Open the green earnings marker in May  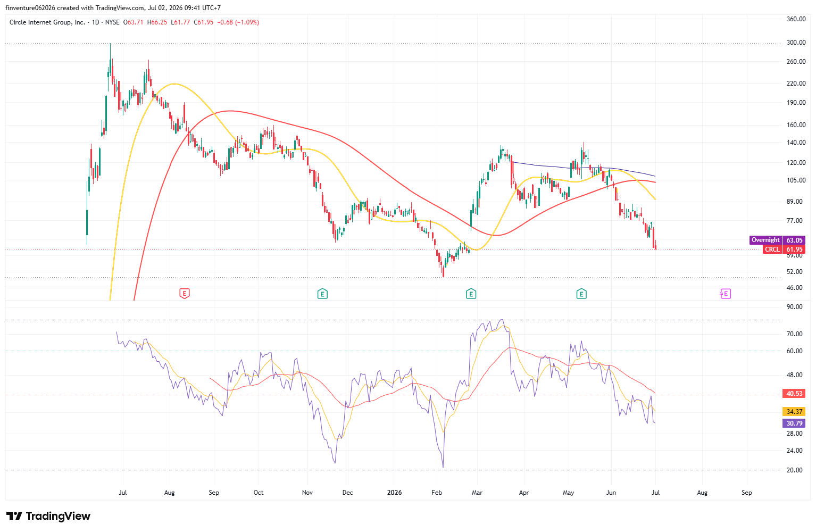tap(581, 293)
